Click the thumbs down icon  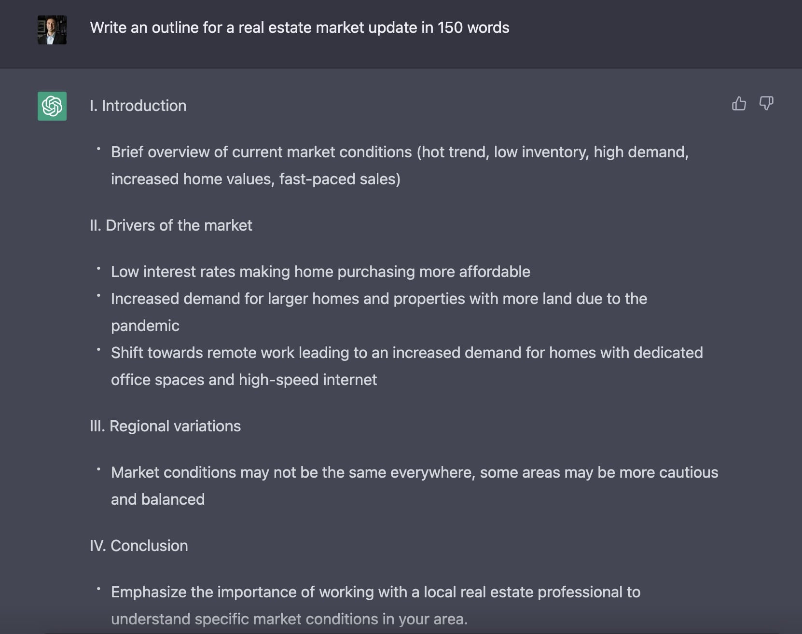766,103
